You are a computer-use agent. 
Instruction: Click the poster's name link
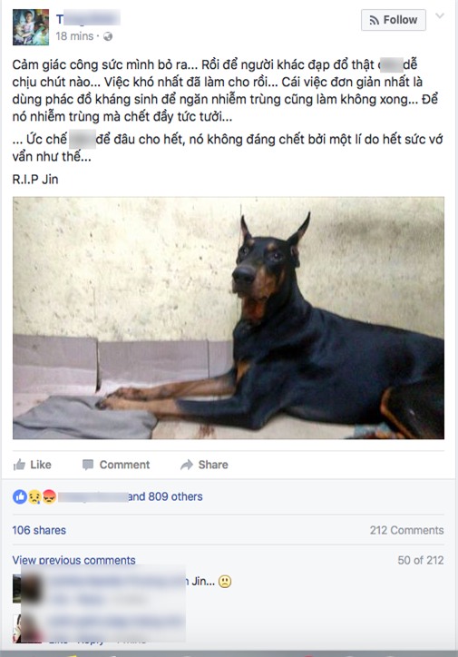88,19
